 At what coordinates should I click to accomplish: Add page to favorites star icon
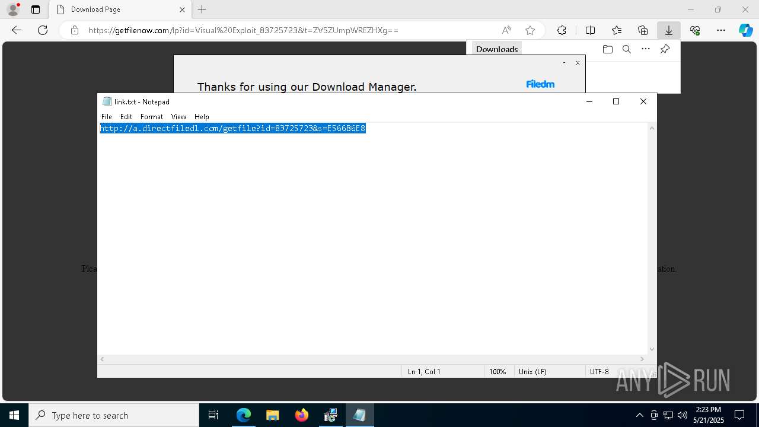tap(530, 30)
